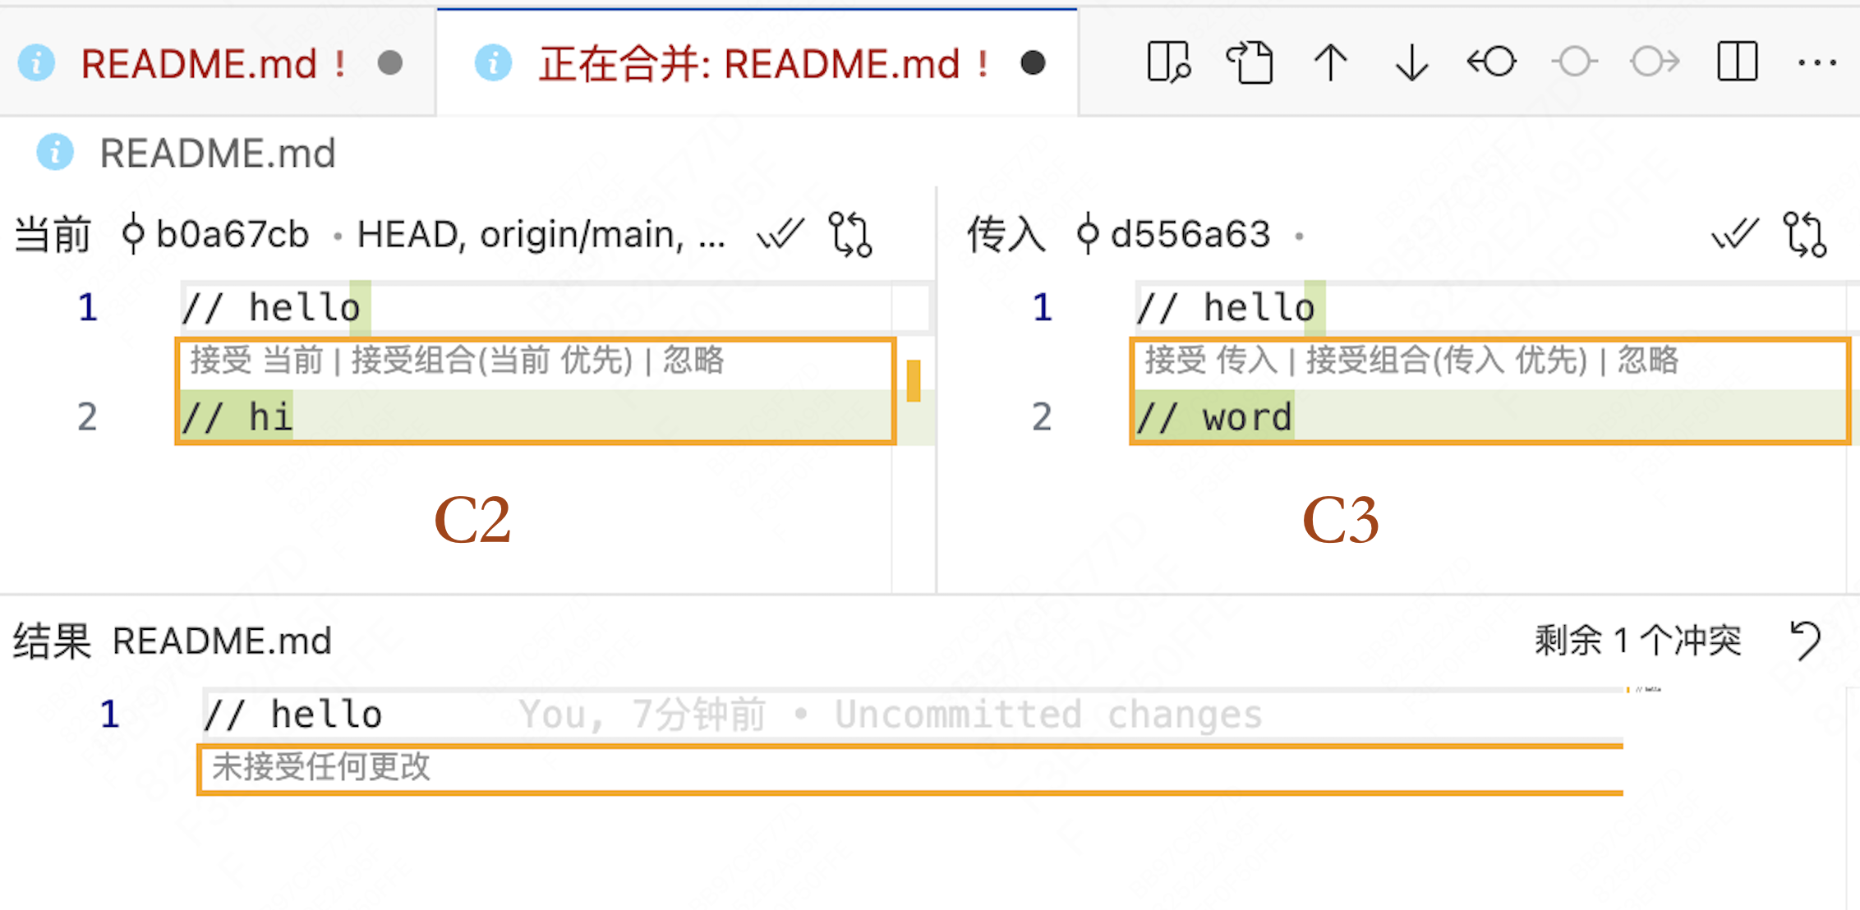Click compare icon in the 传入 pane header

pos(1805,235)
